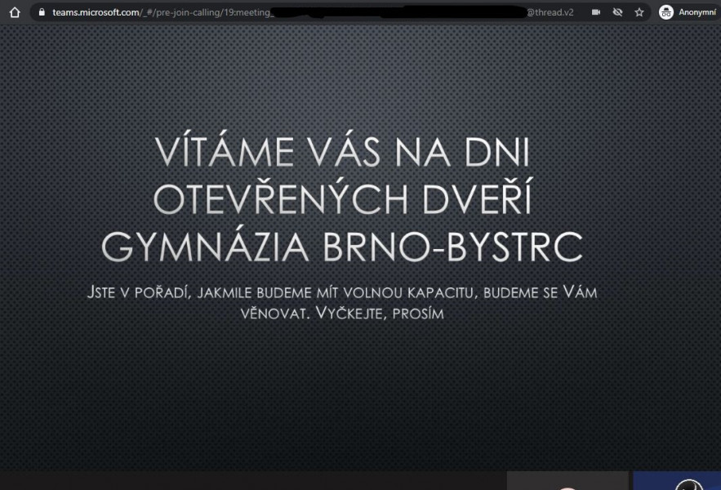
Task: Bookmark this page with the star icon
Action: tap(639, 12)
